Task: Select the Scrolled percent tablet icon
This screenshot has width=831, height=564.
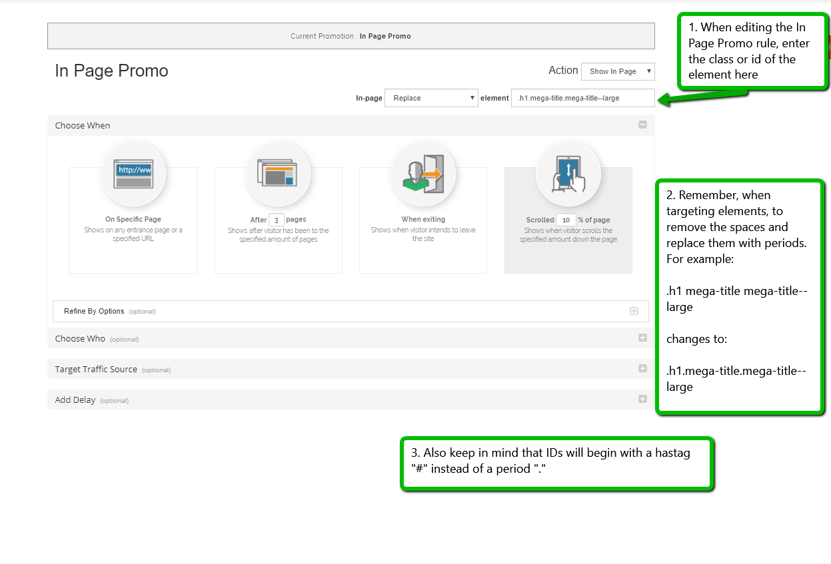Action: pyautogui.click(x=568, y=174)
